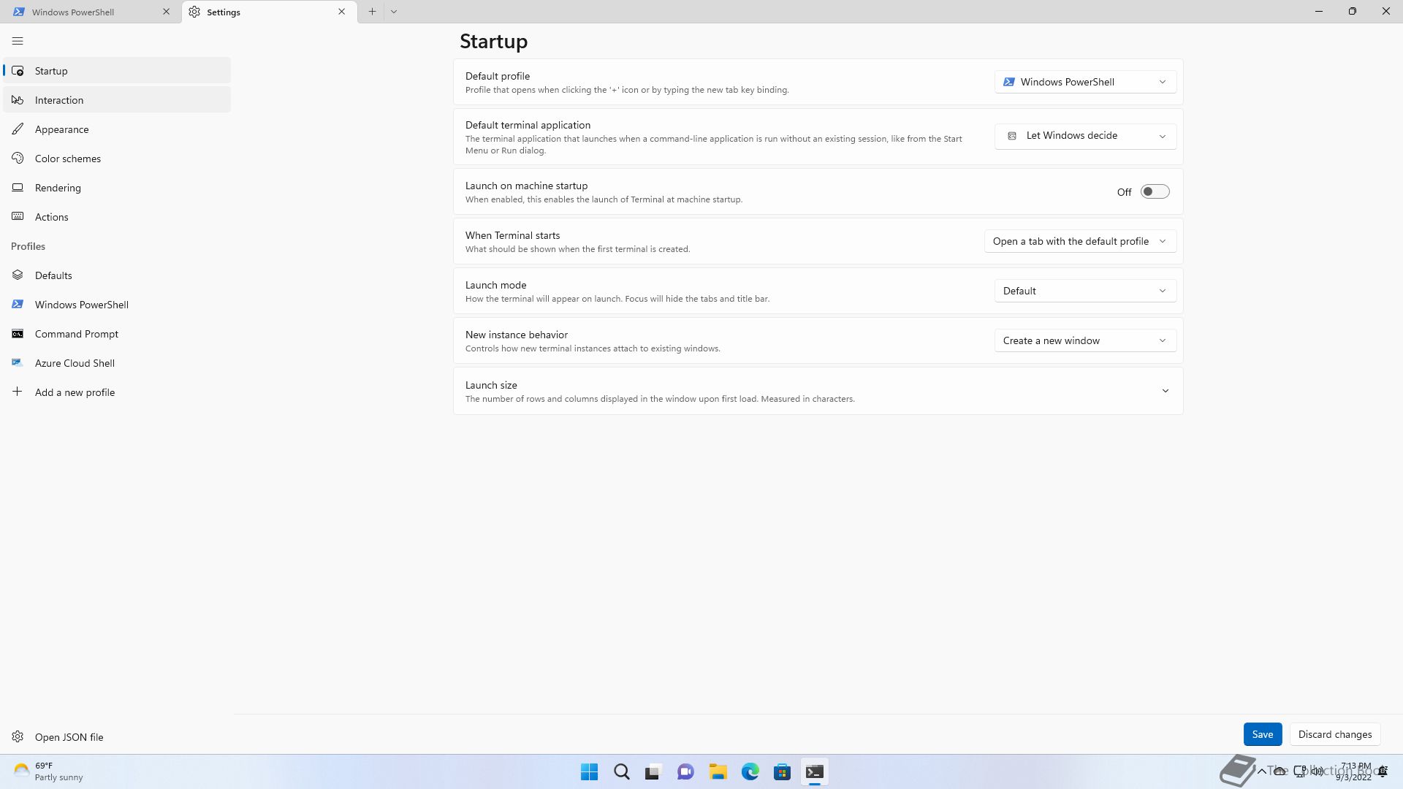Select Command Prompt profile icon
This screenshot has height=789, width=1403.
(18, 334)
